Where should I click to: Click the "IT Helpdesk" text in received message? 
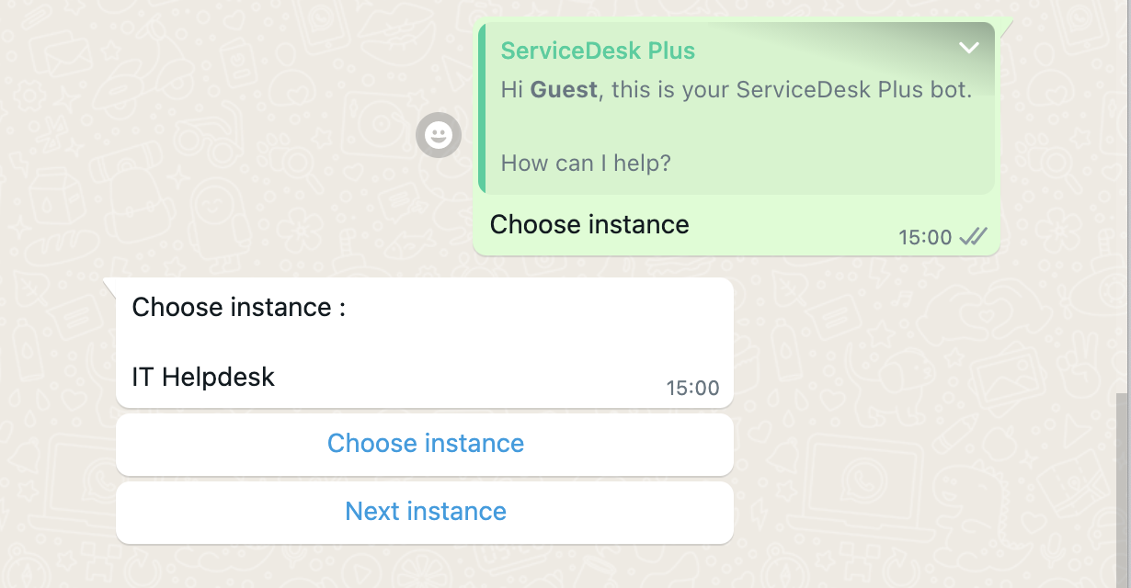pos(203,376)
